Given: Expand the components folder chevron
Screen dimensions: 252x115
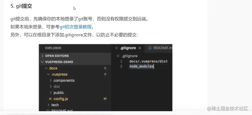Looking at the screenshot, I should click(51, 80).
